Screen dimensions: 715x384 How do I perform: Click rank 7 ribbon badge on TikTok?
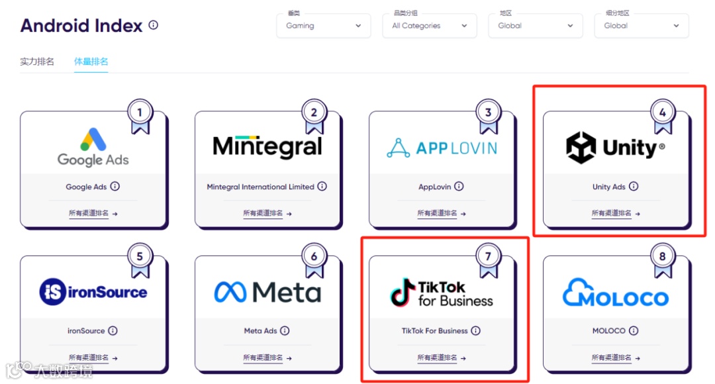click(489, 260)
